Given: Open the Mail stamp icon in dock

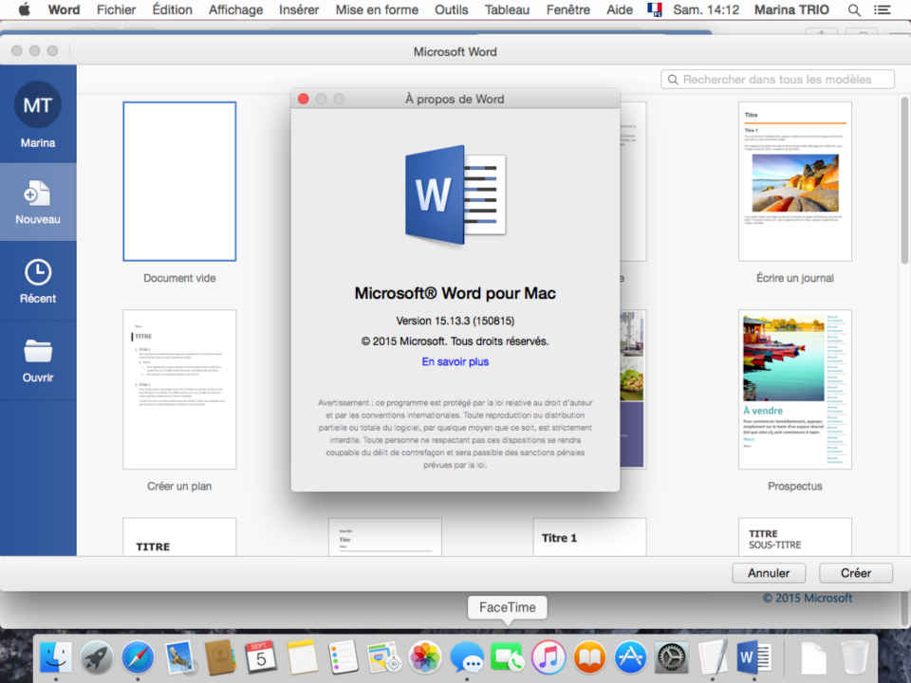Looking at the screenshot, I should tap(179, 657).
